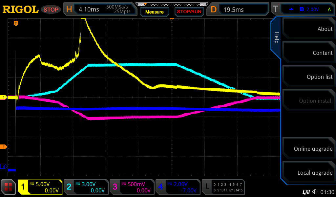336x197 pixels.
Task: Click the LXI network status icon
Action: coord(306,192)
